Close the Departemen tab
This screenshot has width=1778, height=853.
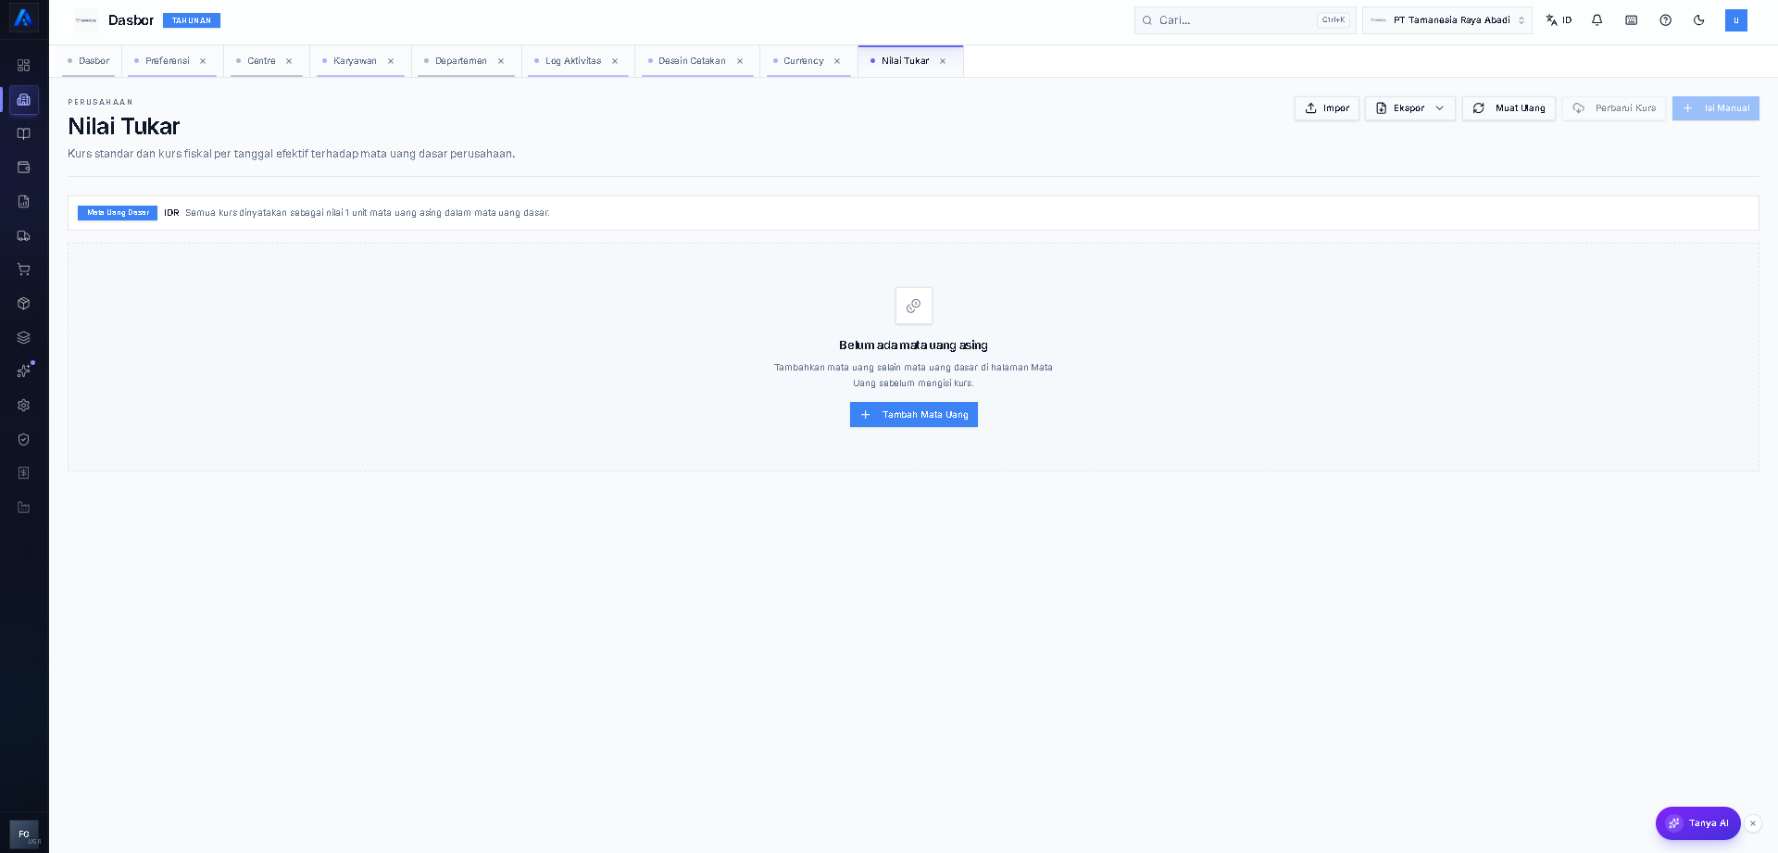click(x=501, y=61)
